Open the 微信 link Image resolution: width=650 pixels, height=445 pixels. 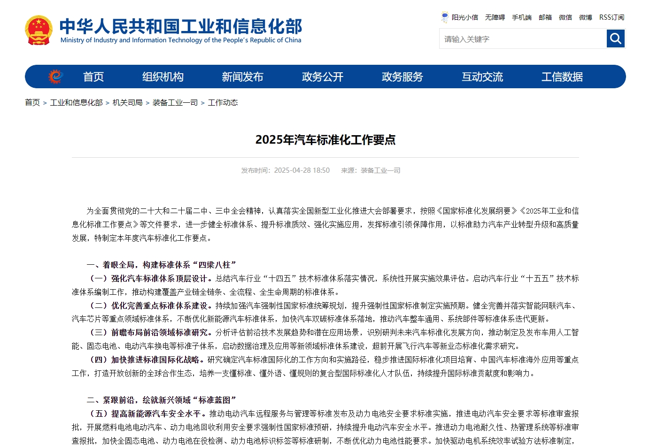tap(565, 17)
